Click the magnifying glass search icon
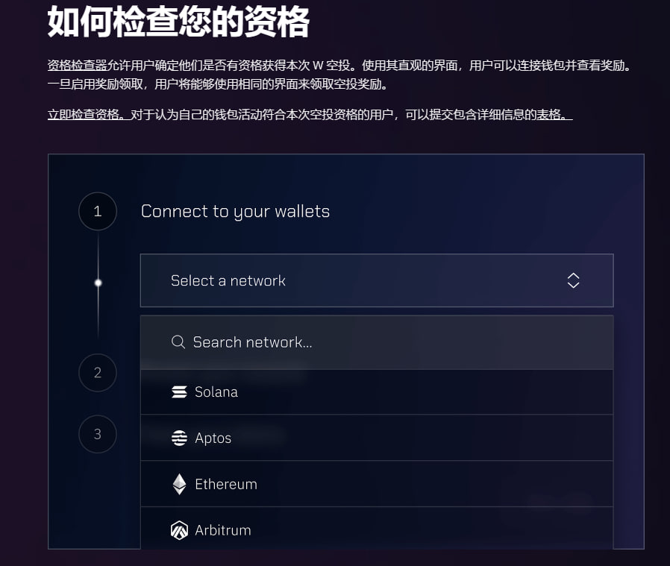Viewport: 670px width, 566px height. (178, 342)
